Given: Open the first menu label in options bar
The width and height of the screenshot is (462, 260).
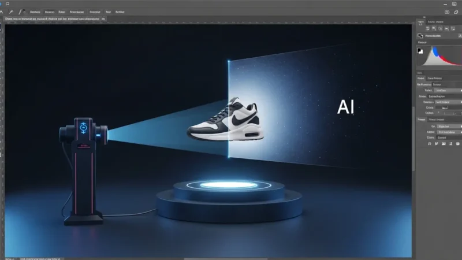Looking at the screenshot, I should (x=35, y=12).
